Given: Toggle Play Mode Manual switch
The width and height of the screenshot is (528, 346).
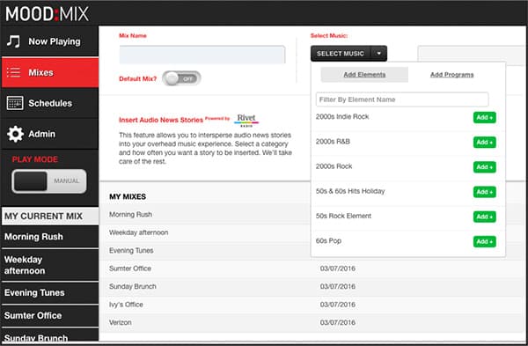Looking at the screenshot, I should click(x=49, y=180).
